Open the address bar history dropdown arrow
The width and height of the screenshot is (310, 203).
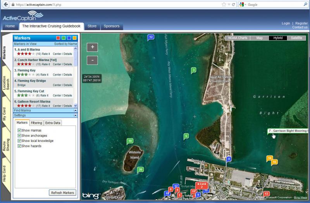pyautogui.click(x=229, y=5)
